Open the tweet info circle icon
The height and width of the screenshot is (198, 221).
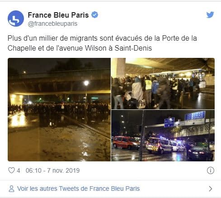click(211, 170)
